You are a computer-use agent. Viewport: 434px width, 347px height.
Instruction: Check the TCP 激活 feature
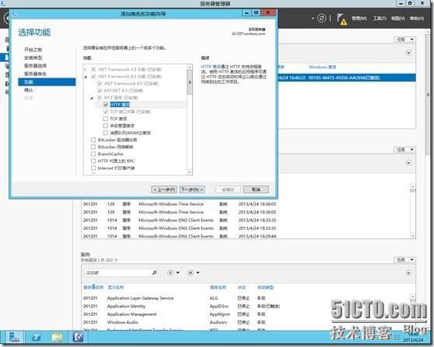coord(106,119)
